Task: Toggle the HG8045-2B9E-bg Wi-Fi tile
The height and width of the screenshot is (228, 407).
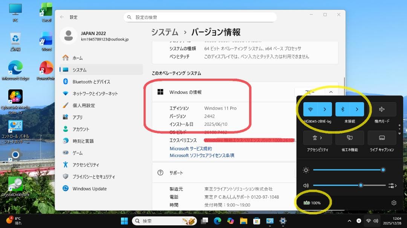Action: pyautogui.click(x=310, y=109)
